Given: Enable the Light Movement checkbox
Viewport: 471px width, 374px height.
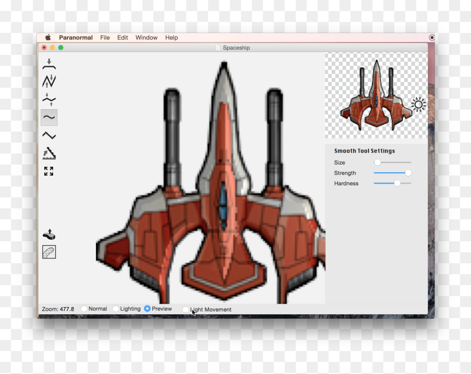Looking at the screenshot, I should pos(186,309).
